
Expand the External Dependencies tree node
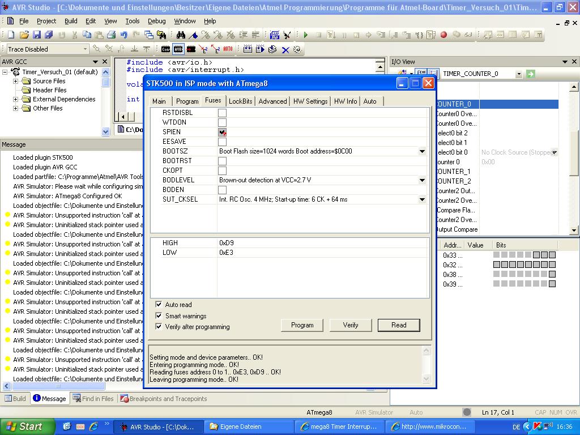[x=15, y=99]
